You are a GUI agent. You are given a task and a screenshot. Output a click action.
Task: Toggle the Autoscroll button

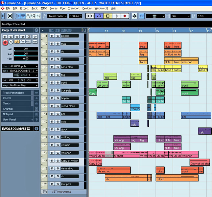click(x=134, y=16)
